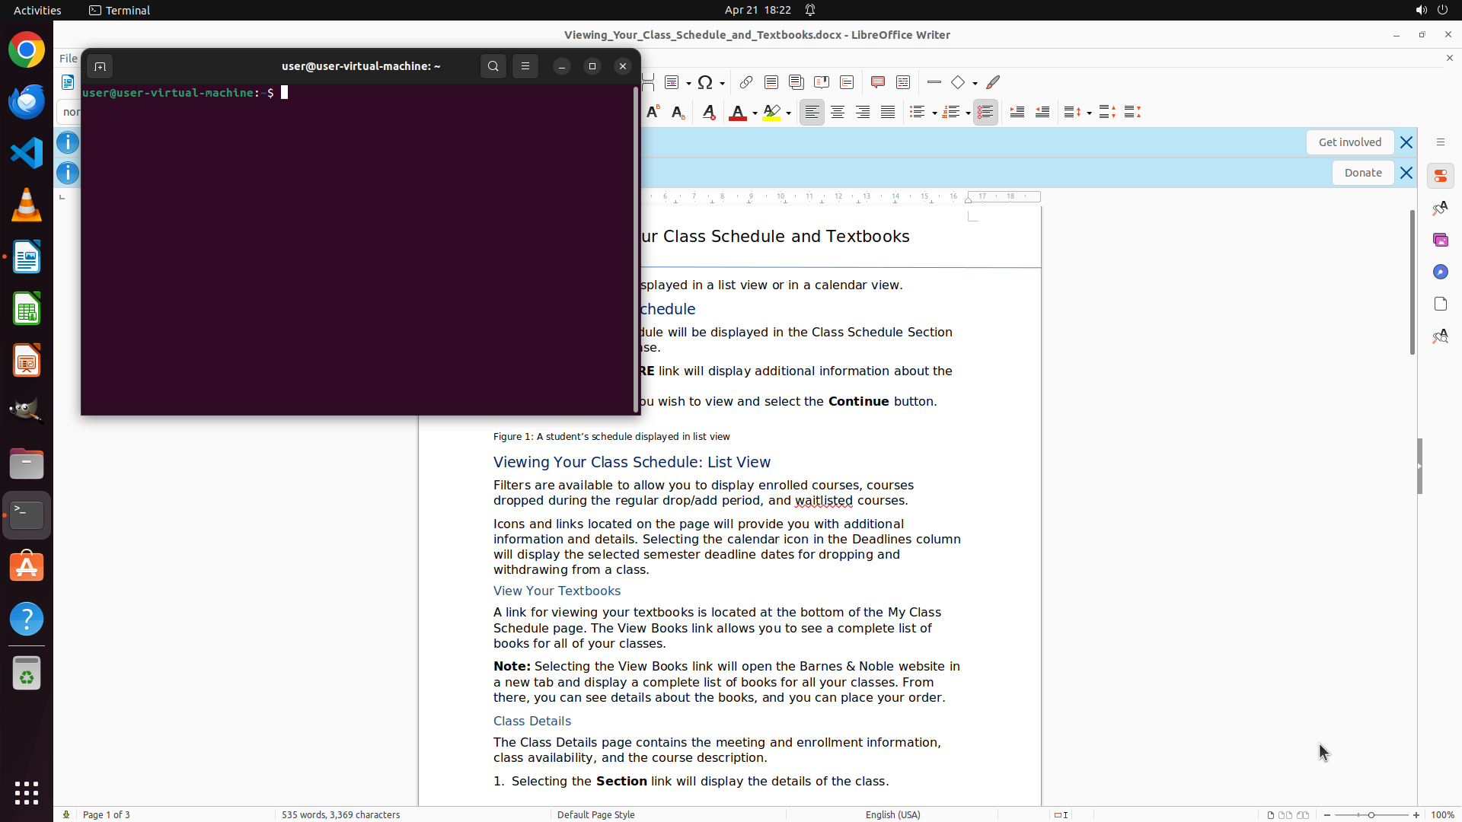Toggle Justified paragraph alignment

point(888,113)
